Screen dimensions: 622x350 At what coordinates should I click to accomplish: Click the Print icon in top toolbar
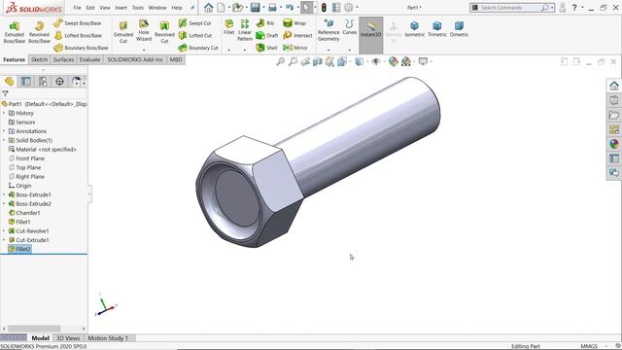point(272,7)
